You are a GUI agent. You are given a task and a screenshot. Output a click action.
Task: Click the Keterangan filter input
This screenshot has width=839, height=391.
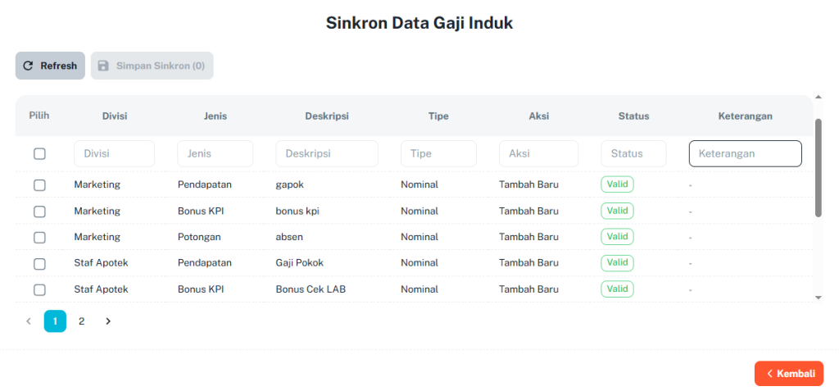pos(745,154)
